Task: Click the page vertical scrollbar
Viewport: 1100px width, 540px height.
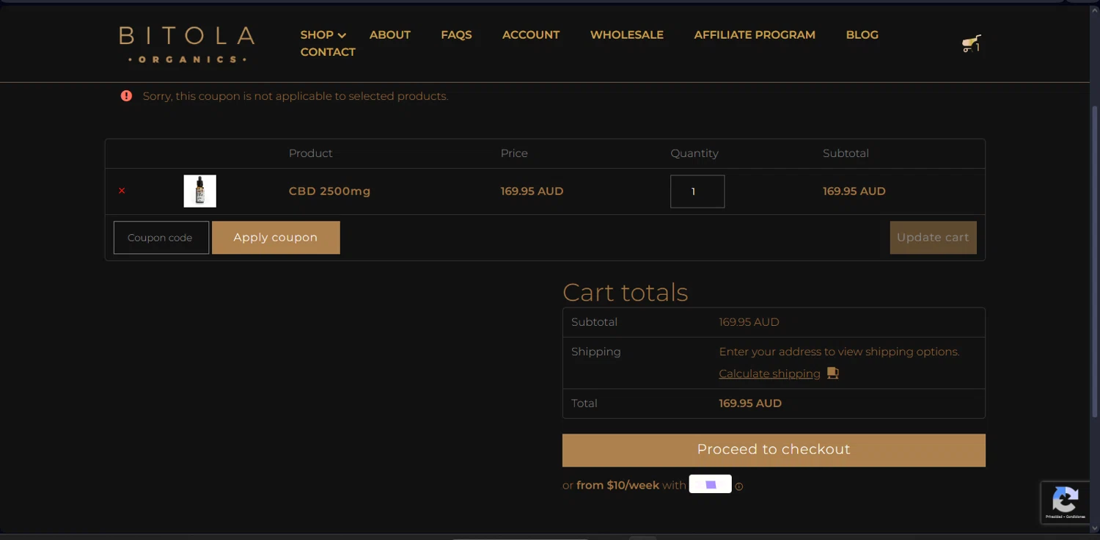Action: tap(1095, 260)
